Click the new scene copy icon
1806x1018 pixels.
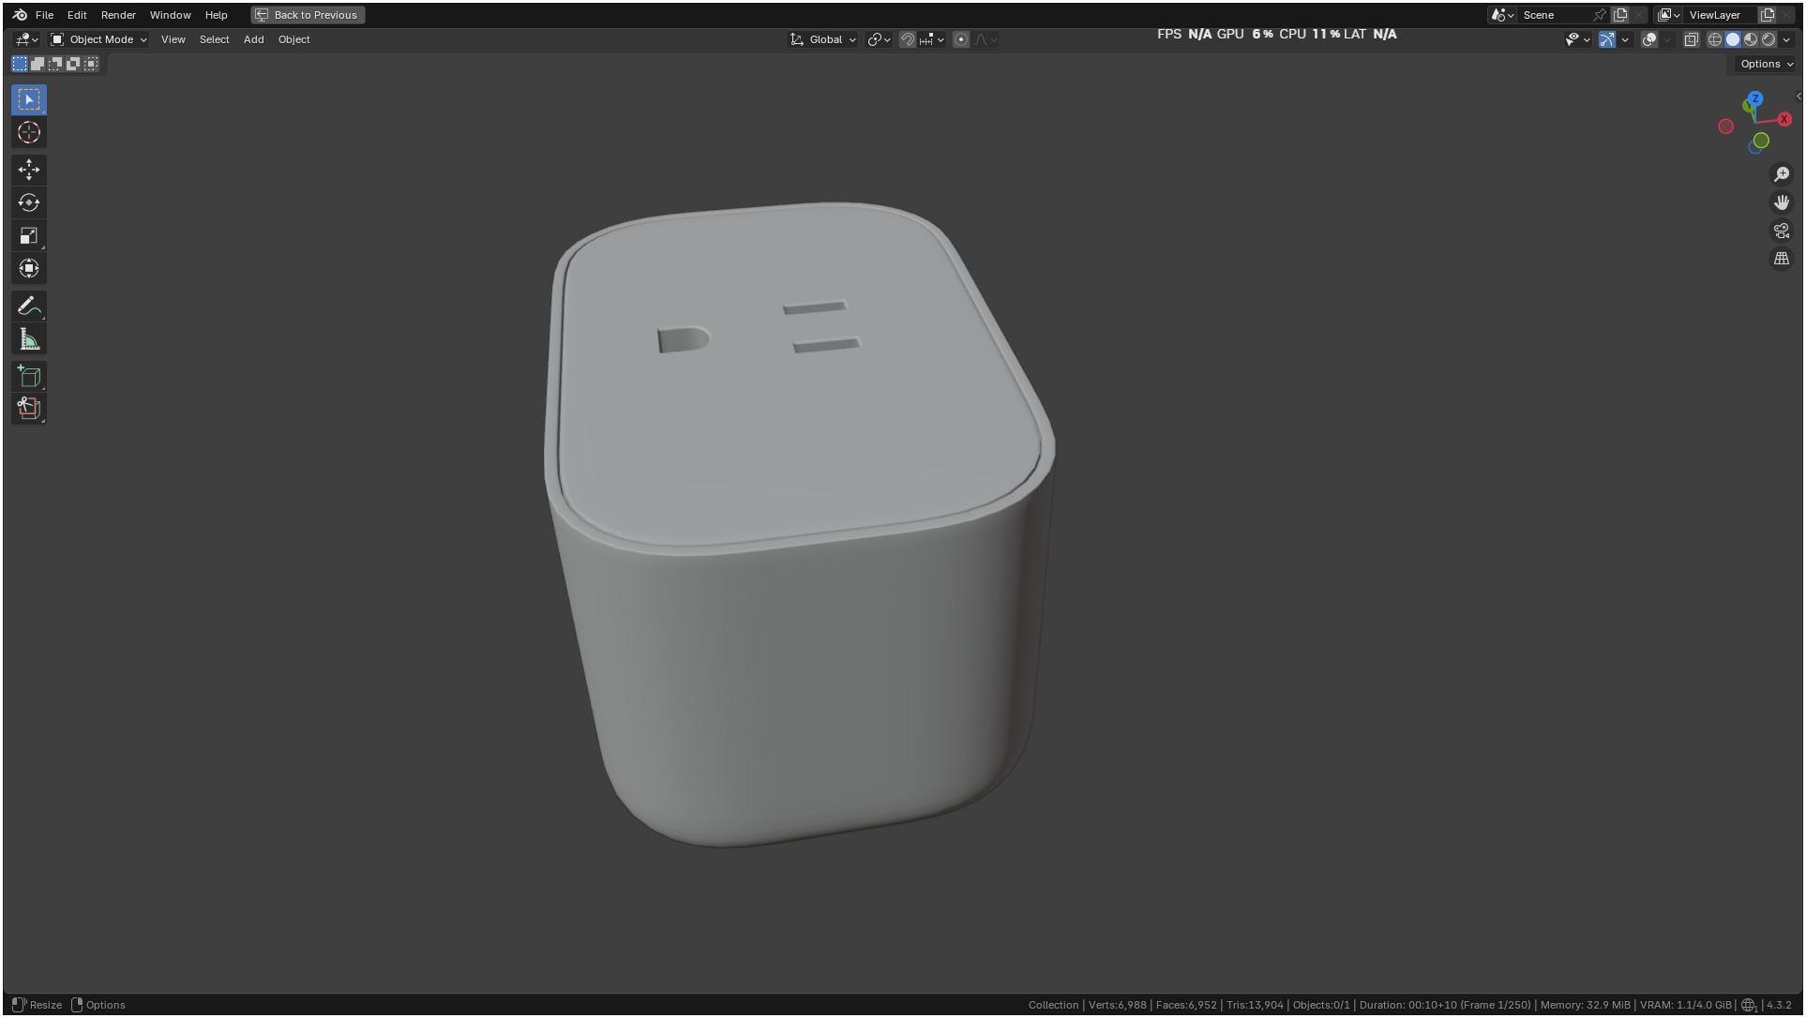click(1620, 15)
